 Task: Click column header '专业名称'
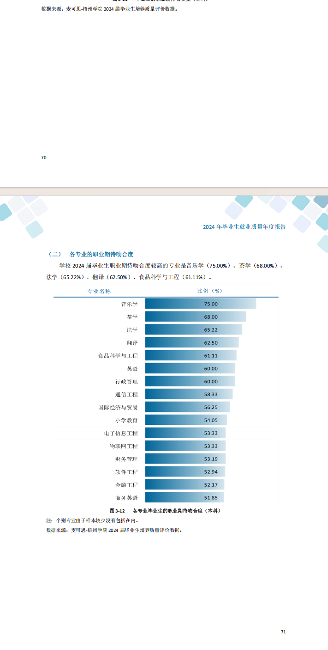coord(99,291)
